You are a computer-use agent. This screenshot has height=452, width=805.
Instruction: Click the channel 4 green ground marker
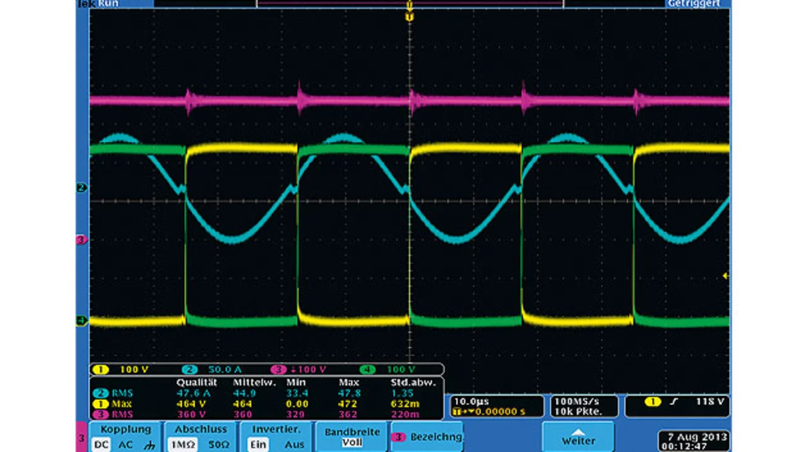[81, 321]
